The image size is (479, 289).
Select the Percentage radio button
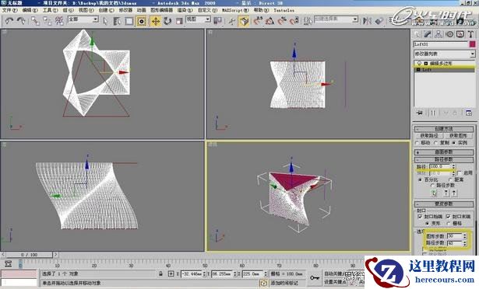click(x=421, y=180)
